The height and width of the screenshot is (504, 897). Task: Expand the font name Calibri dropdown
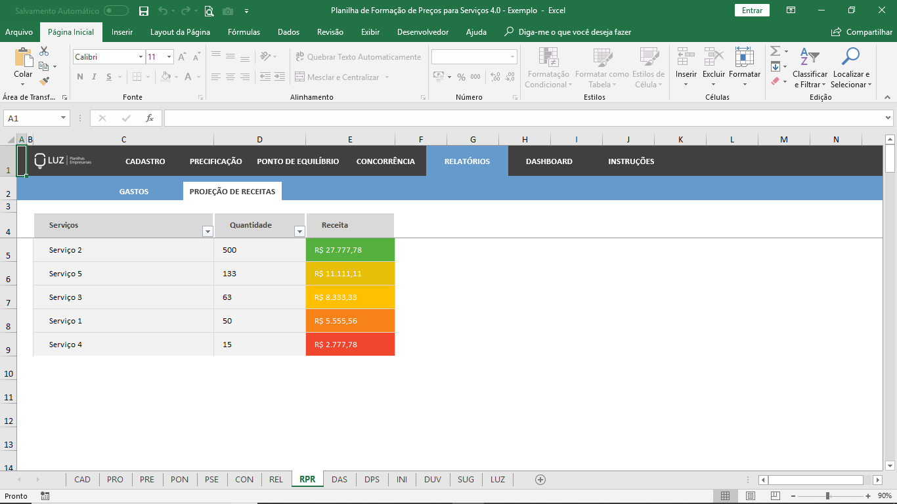pos(141,57)
